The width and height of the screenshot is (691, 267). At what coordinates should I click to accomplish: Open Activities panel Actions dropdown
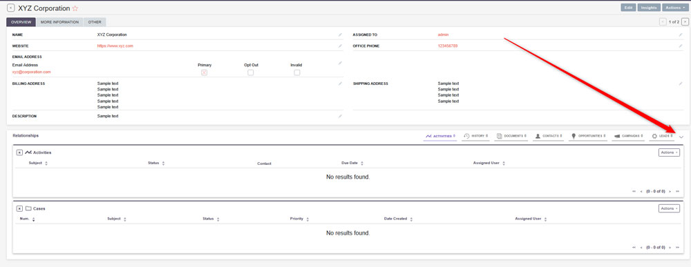pos(669,152)
